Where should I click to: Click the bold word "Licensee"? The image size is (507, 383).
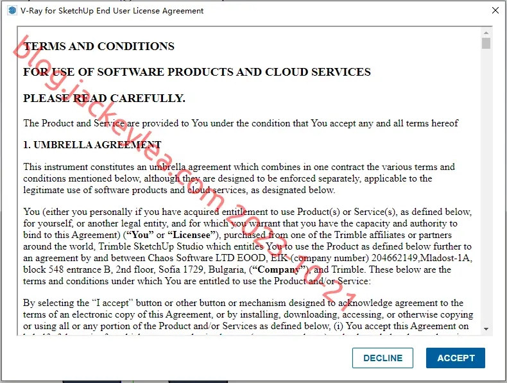click(x=192, y=235)
